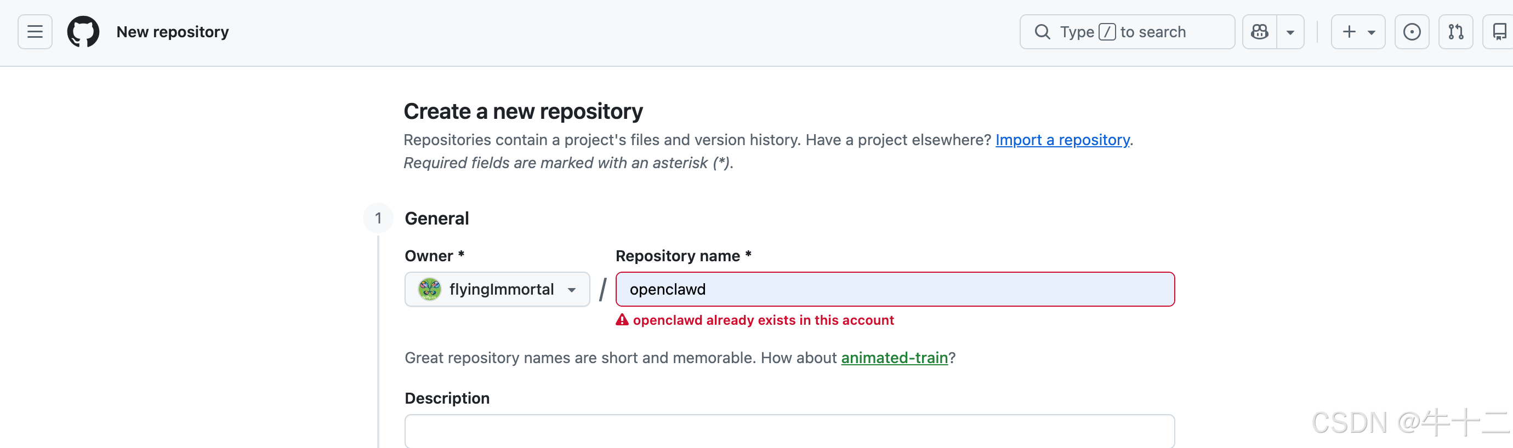This screenshot has width=1513, height=448.
Task: Click the Import a repository link
Action: coord(1062,140)
